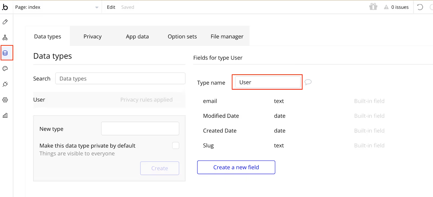The height and width of the screenshot is (197, 433).
Task: Open comment bubble next to Type name
Action: point(308,82)
